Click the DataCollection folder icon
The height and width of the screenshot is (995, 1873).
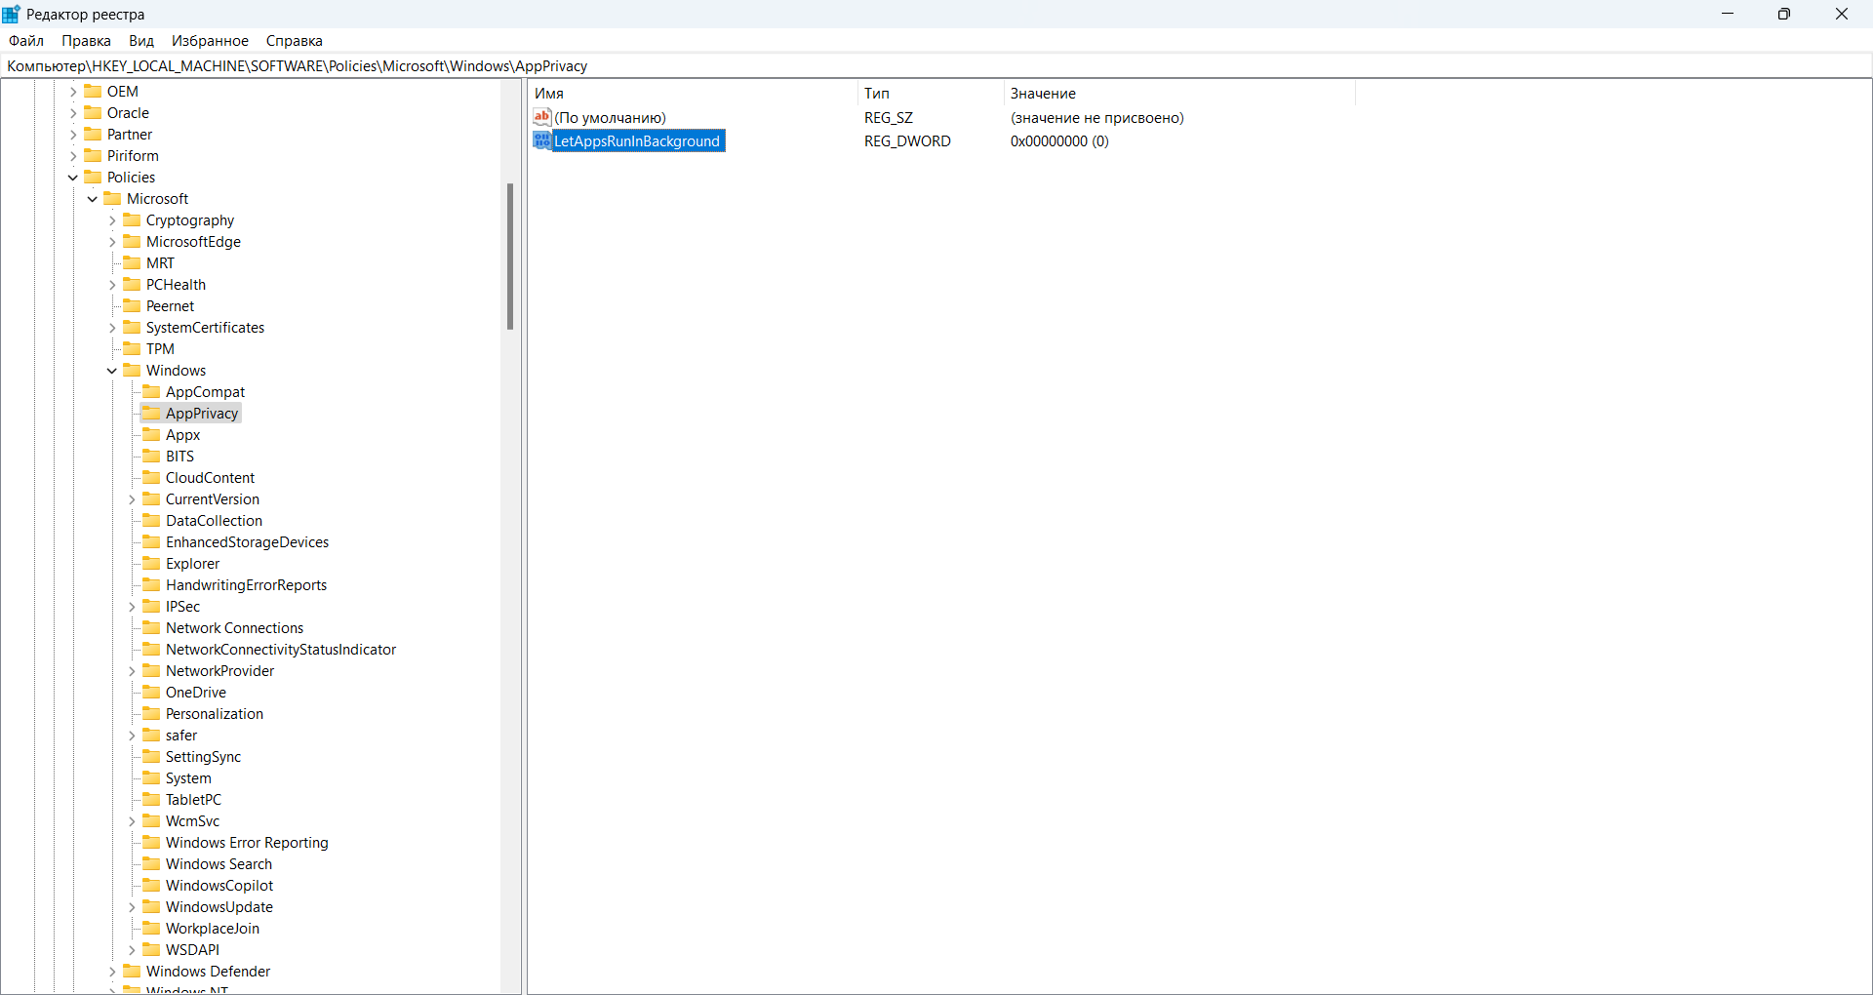coord(151,520)
